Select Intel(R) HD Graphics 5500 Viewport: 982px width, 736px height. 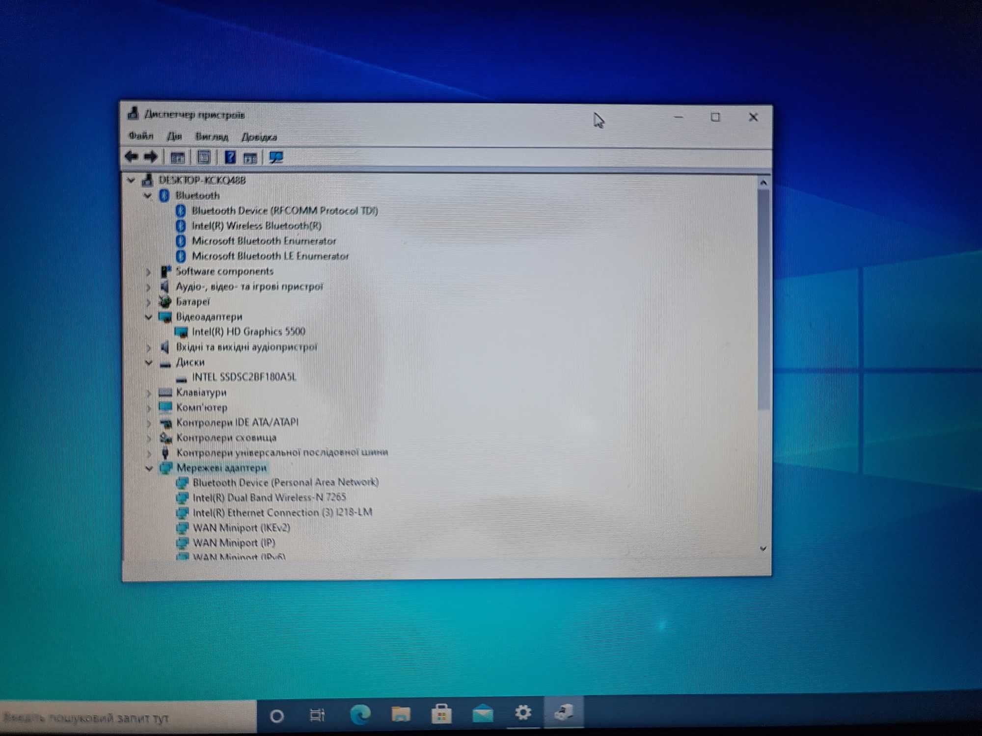click(248, 332)
